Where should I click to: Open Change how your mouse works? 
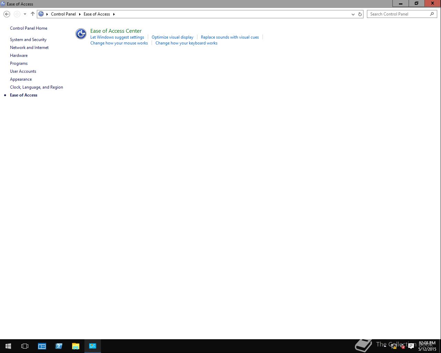pos(119,43)
